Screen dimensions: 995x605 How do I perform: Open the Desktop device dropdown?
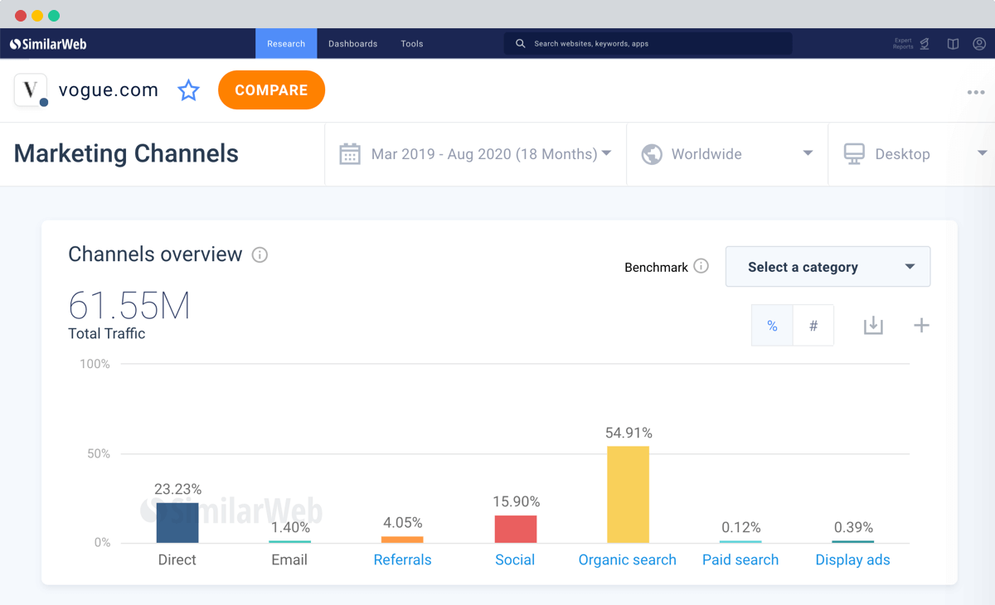pyautogui.click(x=911, y=154)
